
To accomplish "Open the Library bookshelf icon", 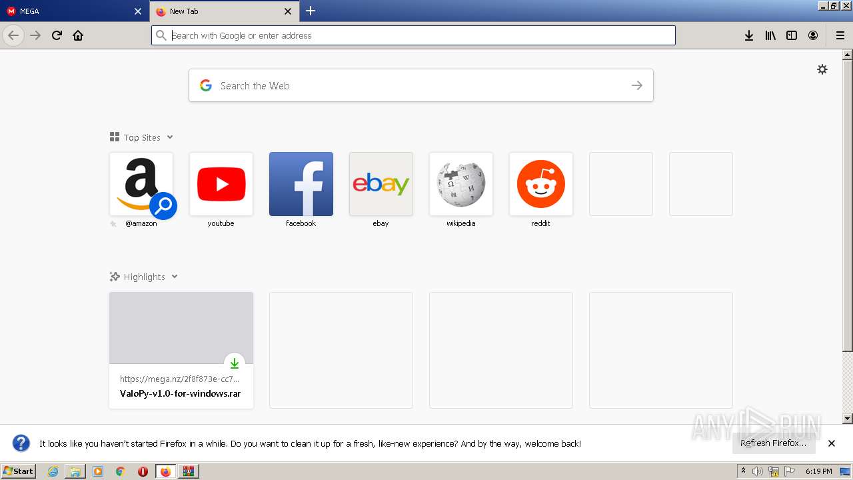I will point(770,35).
